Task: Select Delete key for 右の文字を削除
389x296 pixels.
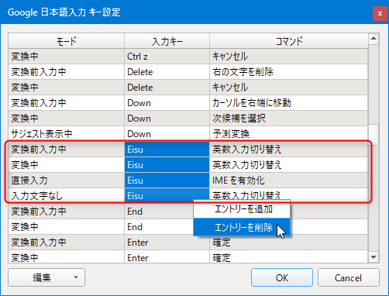Action: (167, 72)
